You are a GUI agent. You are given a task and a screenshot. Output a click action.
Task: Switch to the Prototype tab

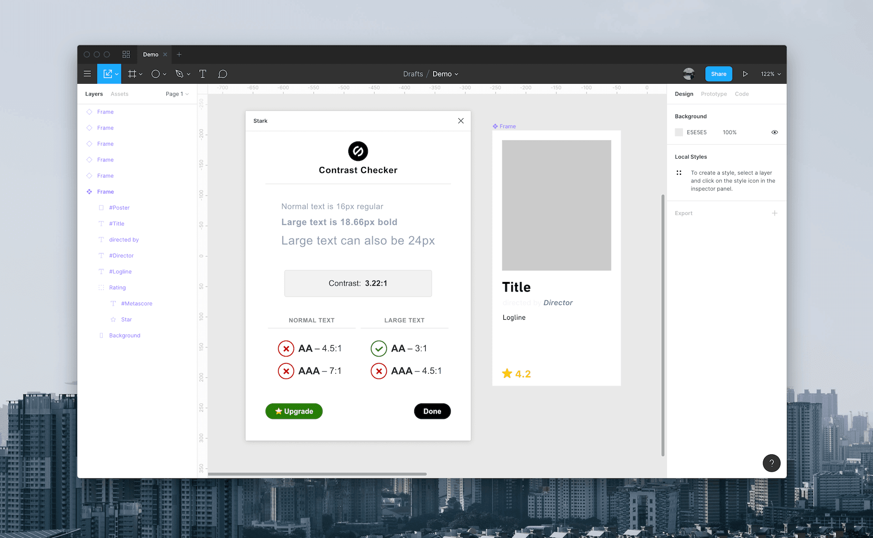coord(713,94)
